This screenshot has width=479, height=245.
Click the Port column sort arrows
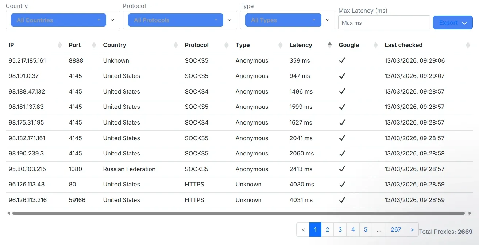pyautogui.click(x=94, y=45)
